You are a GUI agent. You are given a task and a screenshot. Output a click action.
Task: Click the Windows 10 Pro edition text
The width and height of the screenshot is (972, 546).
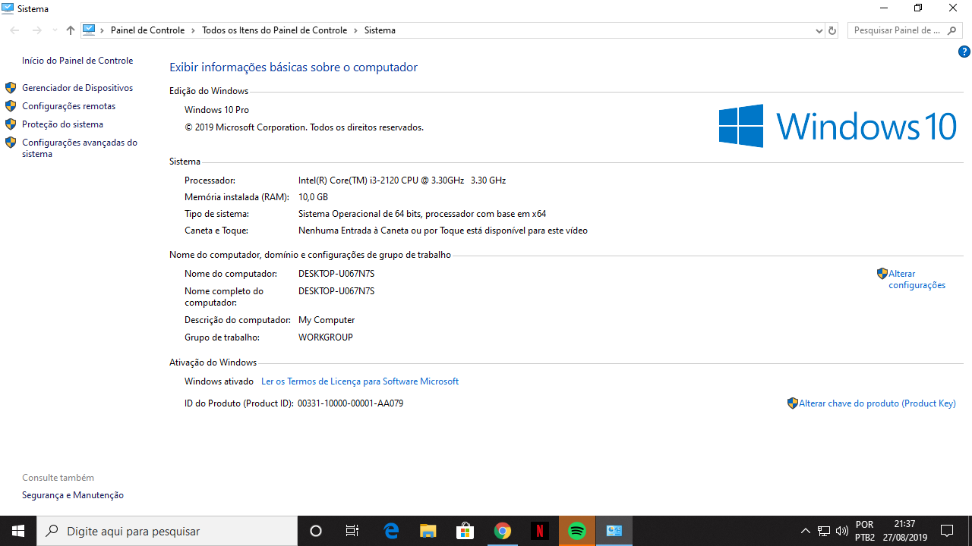click(216, 110)
